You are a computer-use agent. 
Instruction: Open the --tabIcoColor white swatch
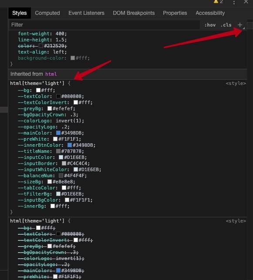[x=64, y=188]
